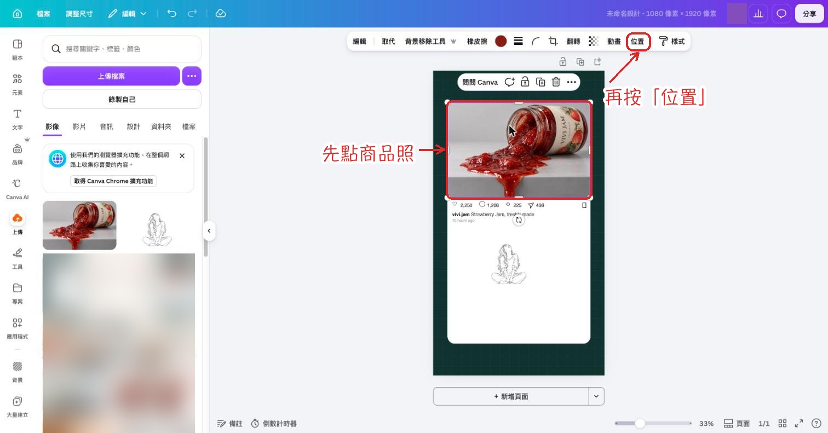Viewport: 828px width, 433px height.
Task: Open the 應用程式 apps sidebar panel
Action: (18, 328)
